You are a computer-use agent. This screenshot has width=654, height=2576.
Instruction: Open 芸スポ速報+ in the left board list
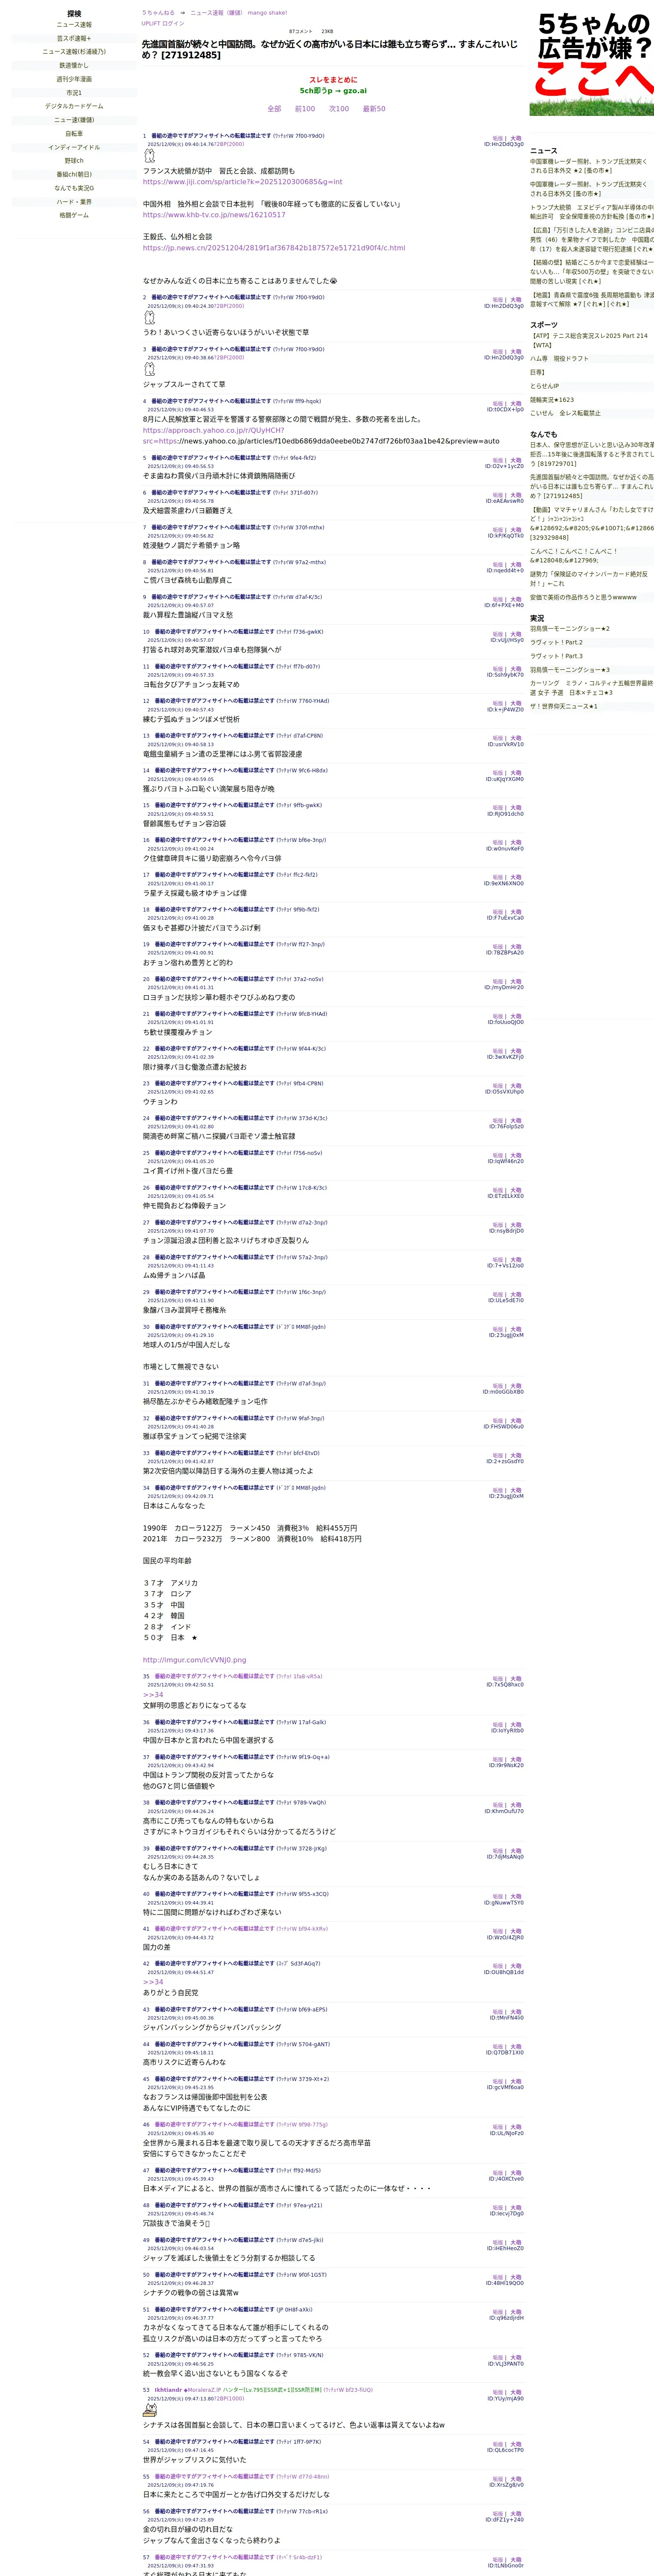74,38
